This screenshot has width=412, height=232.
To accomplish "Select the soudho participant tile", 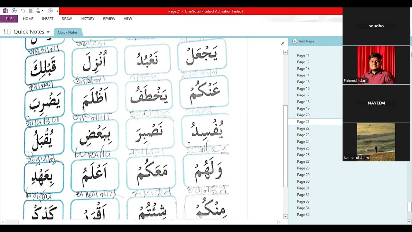I will 376,26.
